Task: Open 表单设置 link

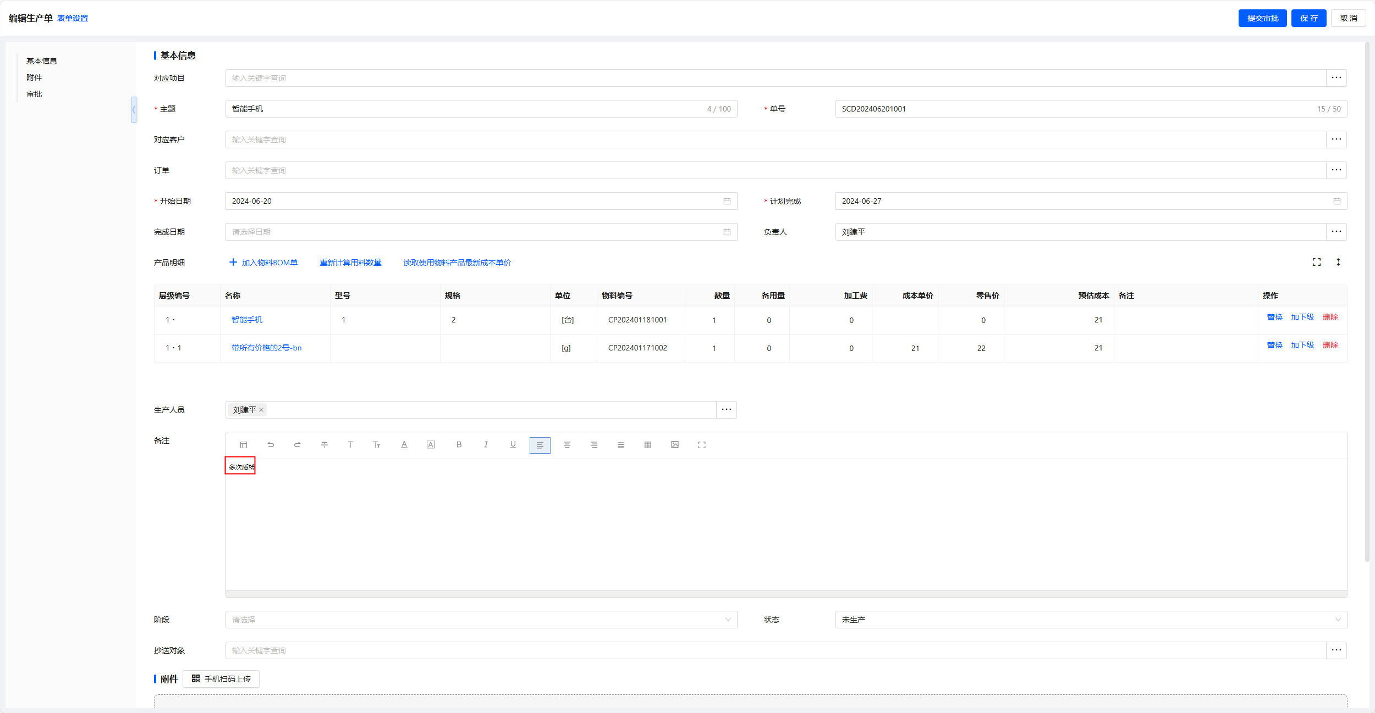Action: coord(73,18)
